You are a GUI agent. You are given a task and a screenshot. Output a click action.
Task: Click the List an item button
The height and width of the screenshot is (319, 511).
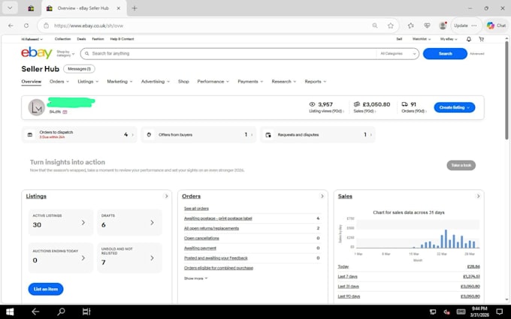tap(46, 289)
